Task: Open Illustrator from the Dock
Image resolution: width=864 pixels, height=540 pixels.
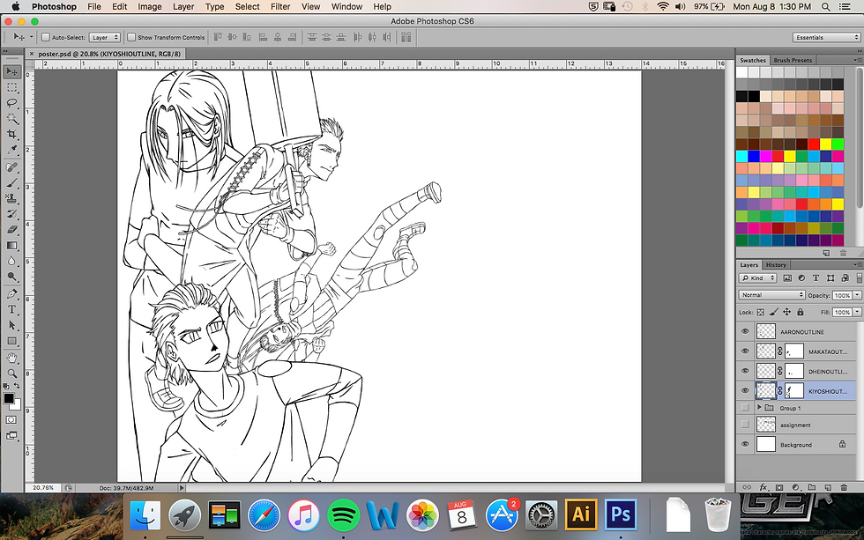Action: (x=582, y=514)
